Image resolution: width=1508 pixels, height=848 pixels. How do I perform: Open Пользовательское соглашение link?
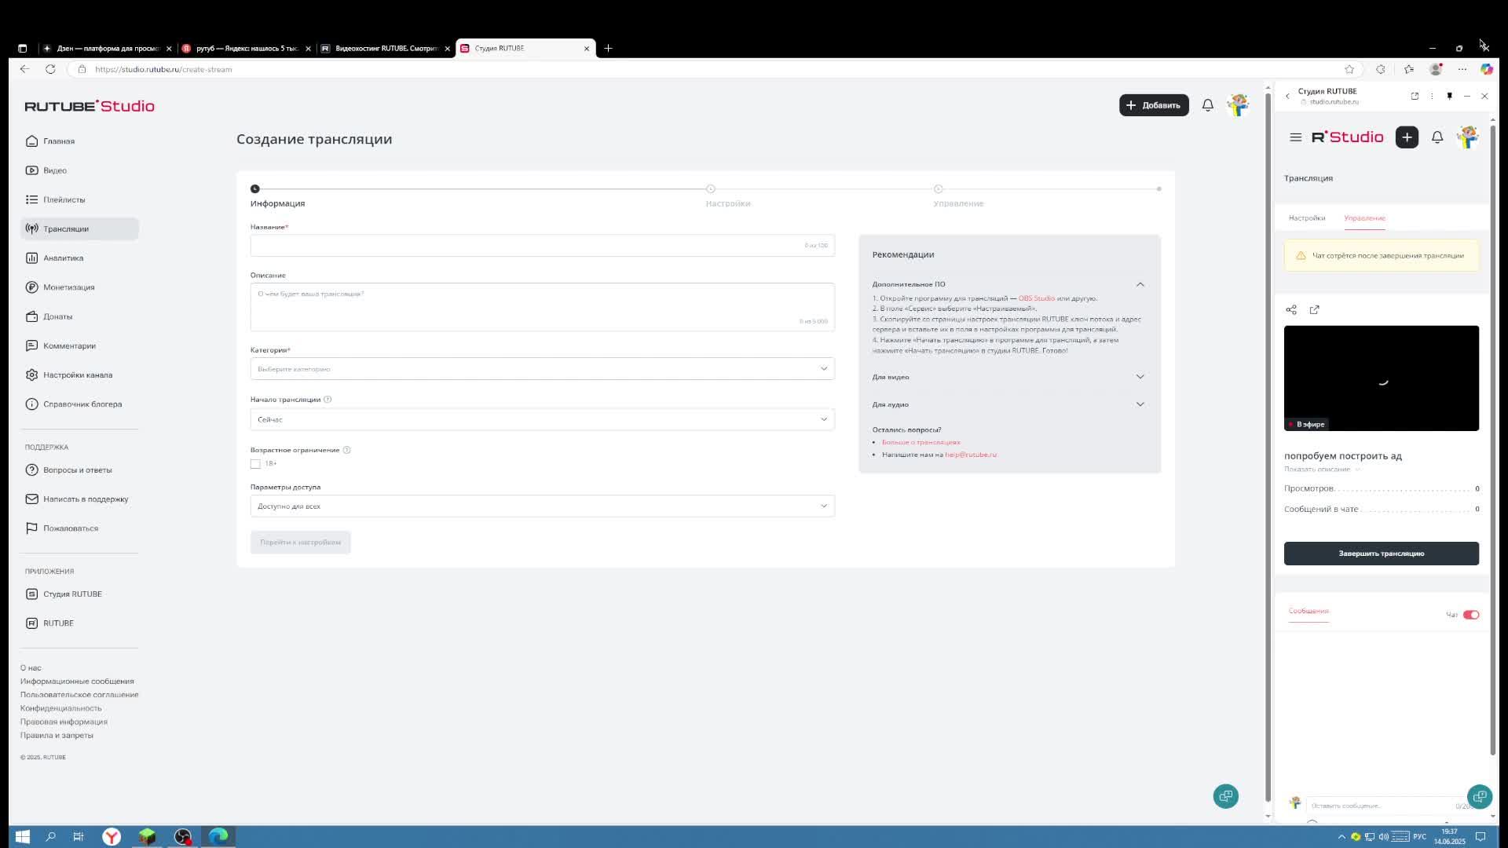tap(79, 695)
